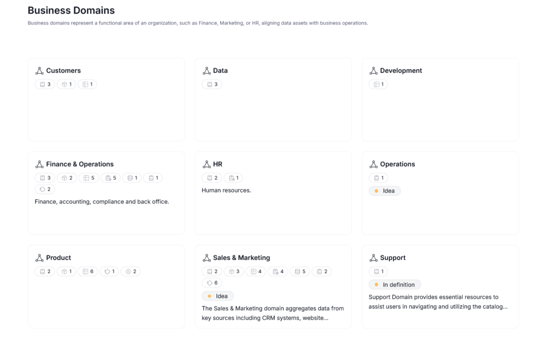
Task: Click the domain icon beside Customers
Action: coord(40,71)
